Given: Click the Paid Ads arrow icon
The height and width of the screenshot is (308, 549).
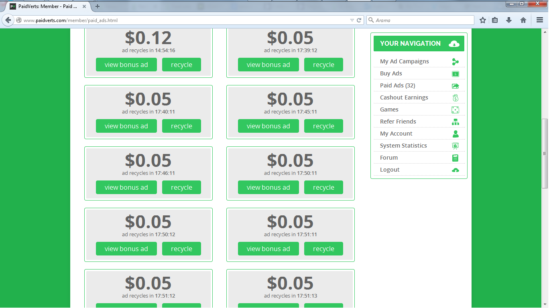Looking at the screenshot, I should (455, 86).
